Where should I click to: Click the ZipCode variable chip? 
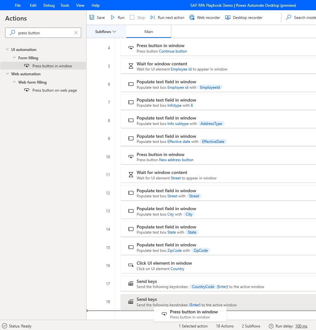pos(201,251)
